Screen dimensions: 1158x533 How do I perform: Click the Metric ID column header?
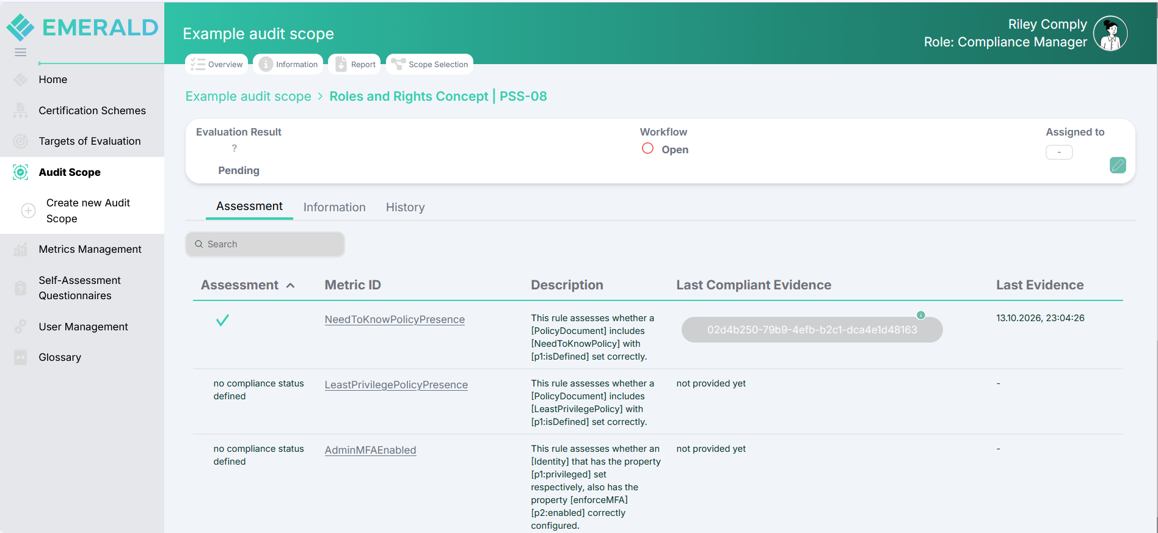point(352,285)
